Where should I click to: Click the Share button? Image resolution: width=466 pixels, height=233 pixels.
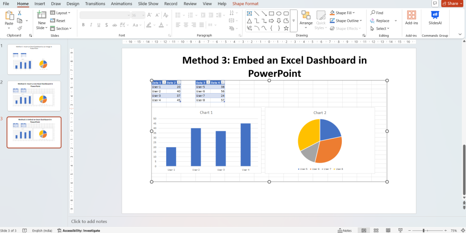click(452, 4)
